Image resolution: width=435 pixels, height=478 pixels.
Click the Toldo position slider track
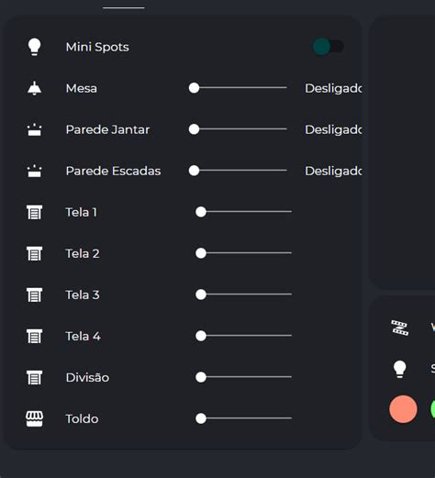click(244, 418)
